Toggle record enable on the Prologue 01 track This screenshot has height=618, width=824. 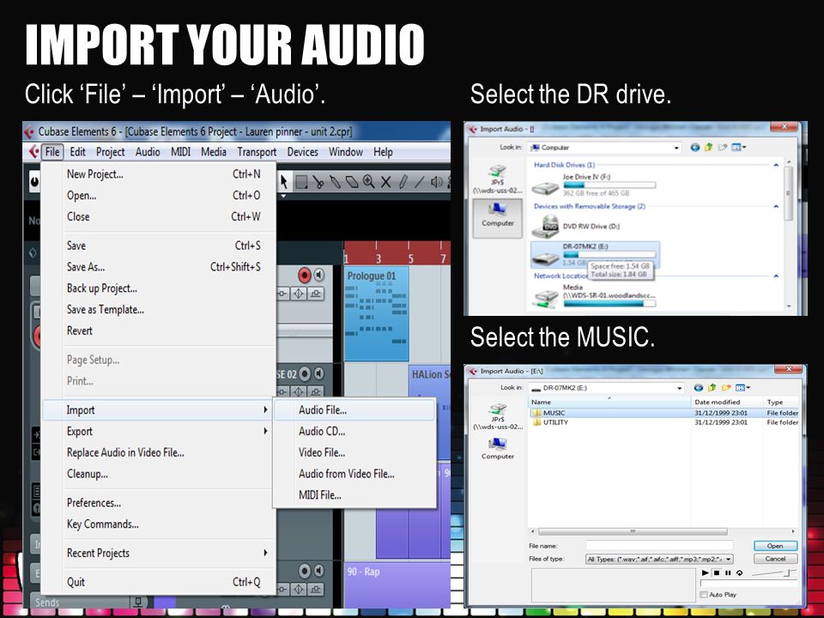coord(304,275)
